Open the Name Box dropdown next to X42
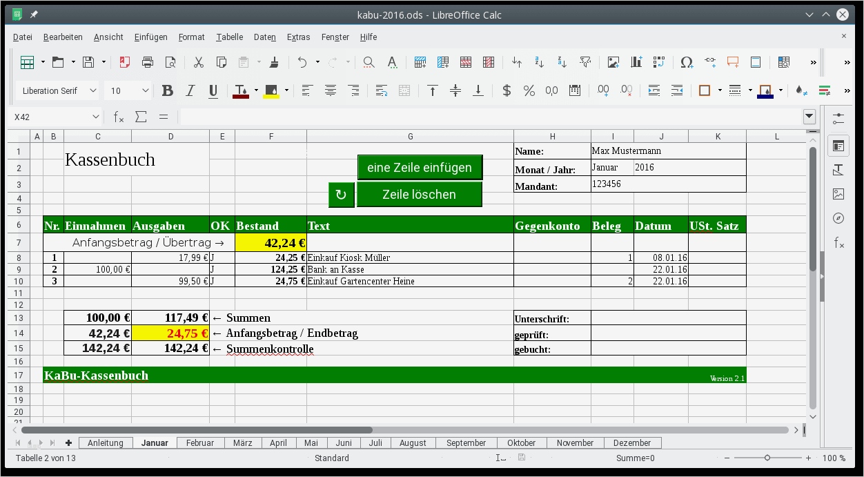864x477 pixels. pos(95,117)
